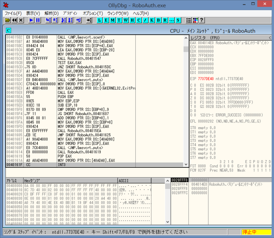Open the ファイル(F) menu
Viewport: 274px width, 238px height.
[x=13, y=13]
